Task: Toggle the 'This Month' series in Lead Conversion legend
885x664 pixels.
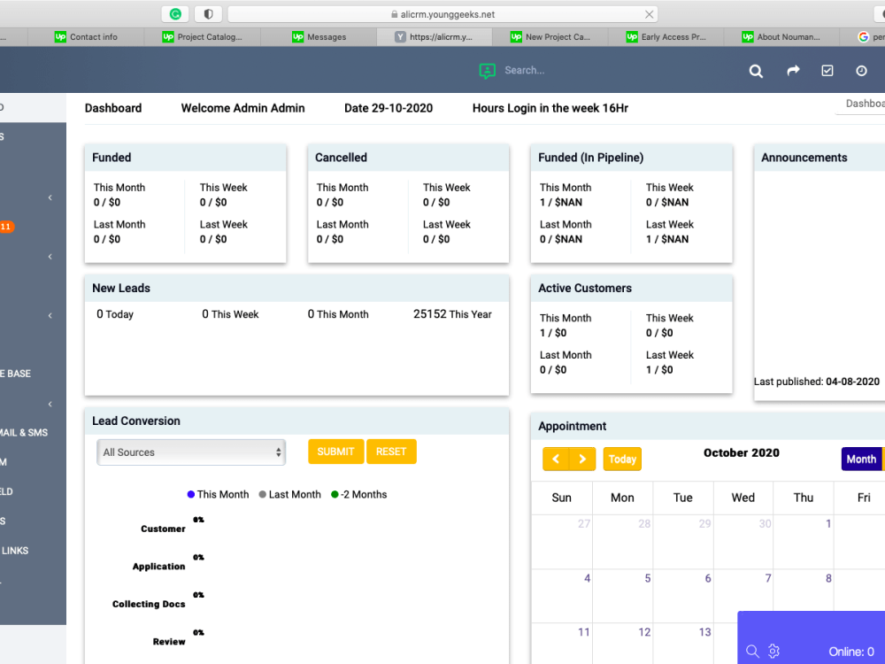Action: click(x=217, y=494)
